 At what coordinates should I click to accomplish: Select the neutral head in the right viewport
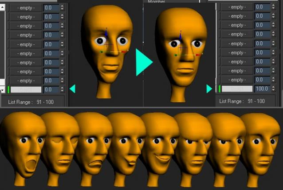coord(181,55)
